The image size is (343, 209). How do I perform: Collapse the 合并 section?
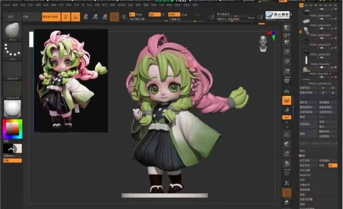[302, 156]
